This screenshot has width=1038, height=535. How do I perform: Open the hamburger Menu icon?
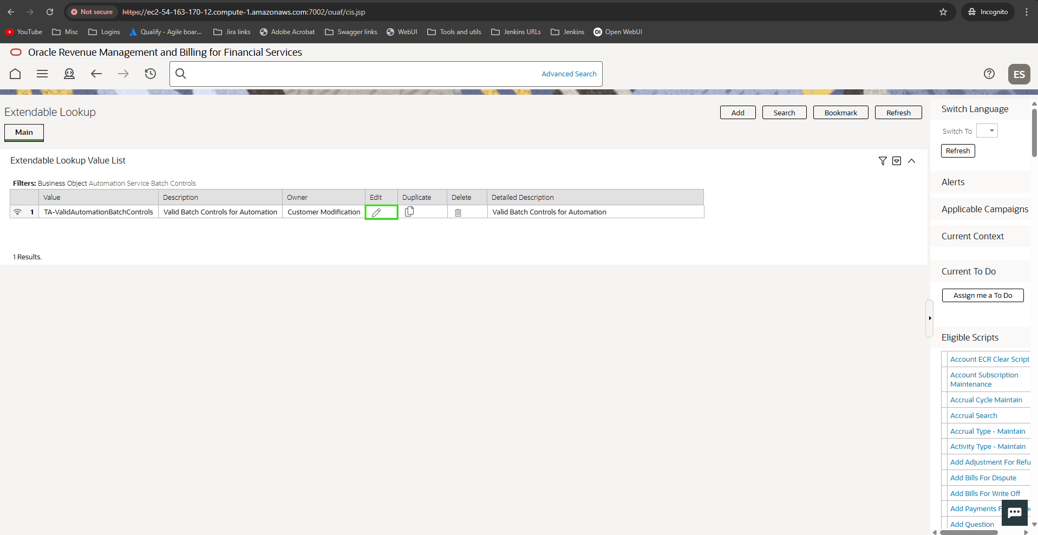click(x=42, y=74)
